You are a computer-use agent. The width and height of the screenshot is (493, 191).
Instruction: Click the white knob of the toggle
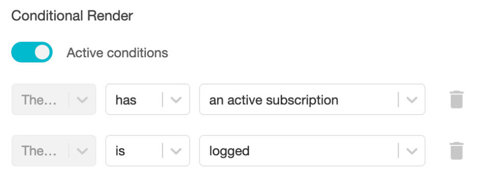pyautogui.click(x=42, y=52)
